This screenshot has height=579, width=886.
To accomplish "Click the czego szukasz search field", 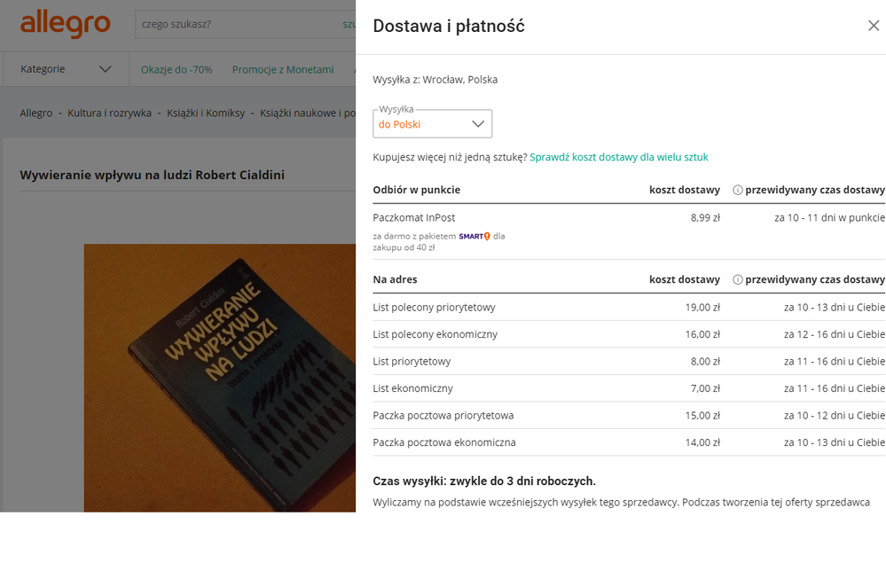I will 235,24.
